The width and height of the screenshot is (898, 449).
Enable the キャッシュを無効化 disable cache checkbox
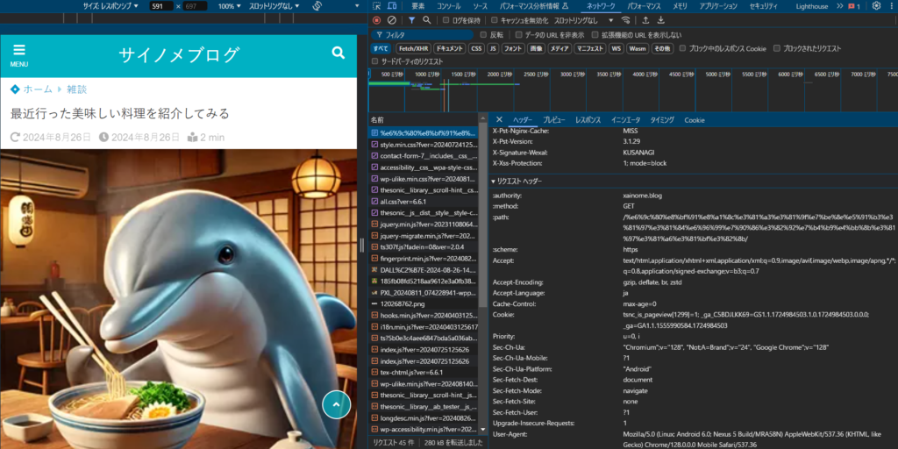[x=495, y=20]
